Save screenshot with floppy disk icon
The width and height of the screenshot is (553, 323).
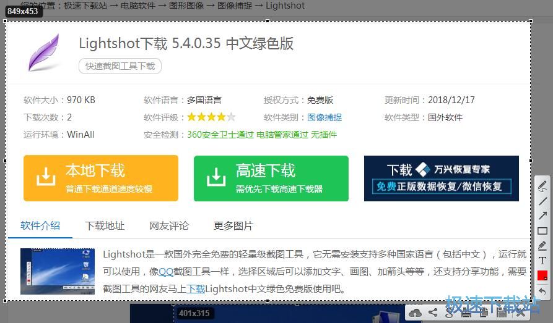pyautogui.click(x=502, y=313)
